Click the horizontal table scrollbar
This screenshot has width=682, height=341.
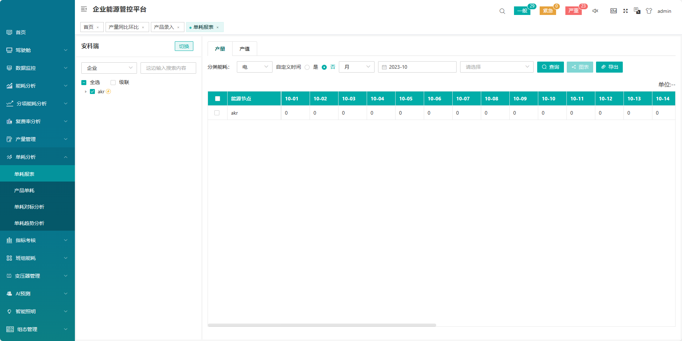tap(322, 325)
